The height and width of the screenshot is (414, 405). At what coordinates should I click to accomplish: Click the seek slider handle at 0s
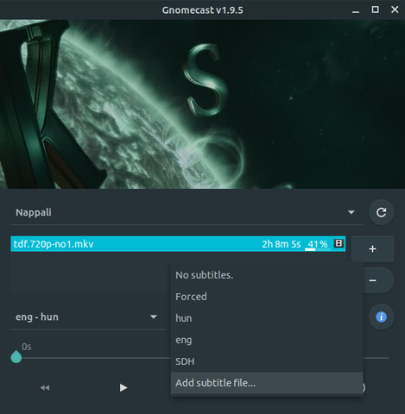tap(16, 357)
